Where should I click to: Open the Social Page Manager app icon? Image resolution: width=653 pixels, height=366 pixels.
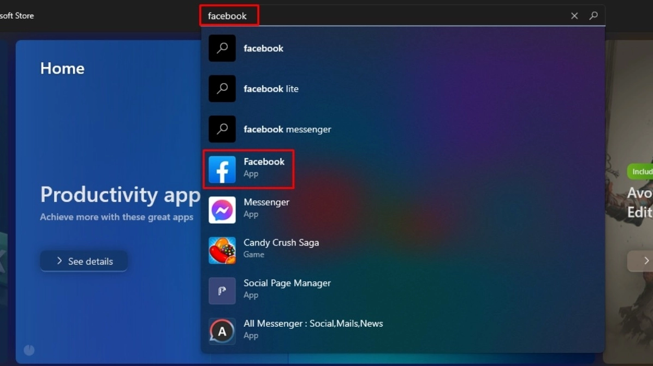pyautogui.click(x=222, y=290)
